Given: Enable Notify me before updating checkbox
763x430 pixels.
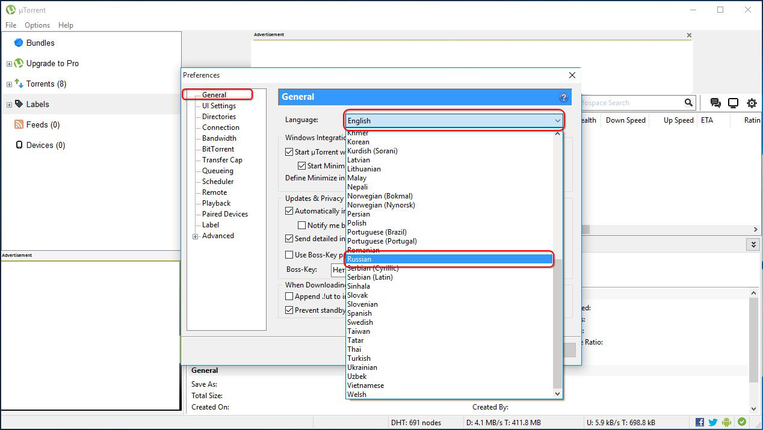Looking at the screenshot, I should (x=302, y=225).
